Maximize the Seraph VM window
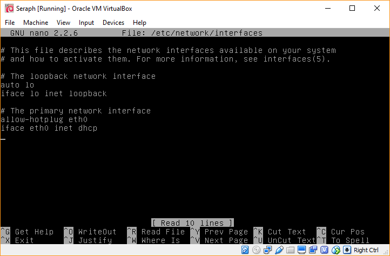Screen dimensions: 390x256 (x=352, y=8)
